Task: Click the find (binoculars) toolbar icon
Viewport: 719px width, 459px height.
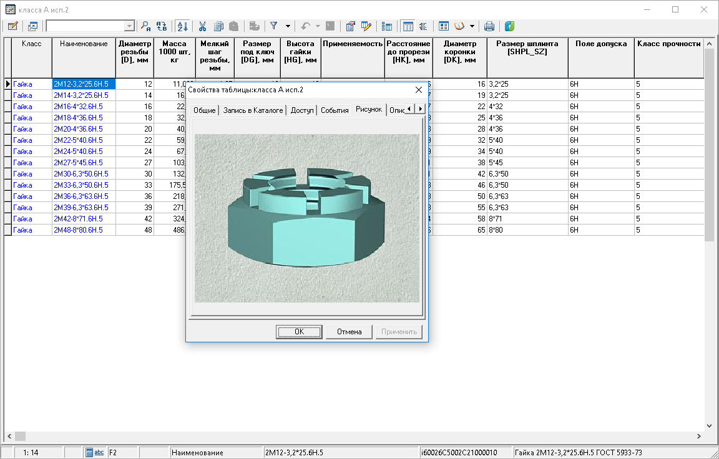Action: (x=145, y=26)
